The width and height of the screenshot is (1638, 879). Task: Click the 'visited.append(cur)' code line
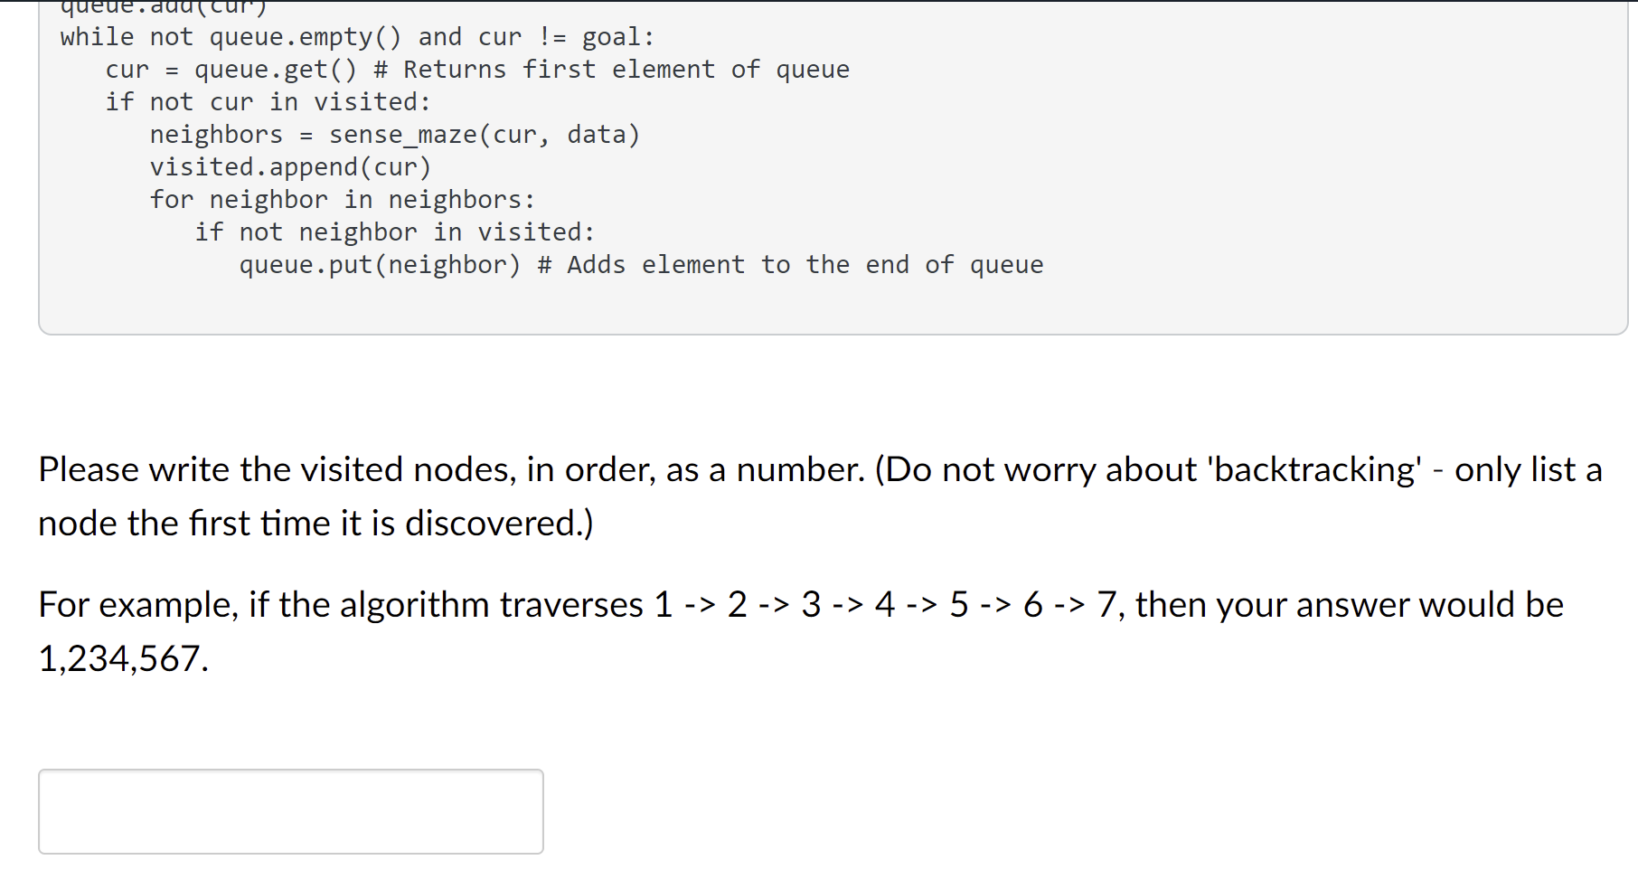[x=289, y=166]
